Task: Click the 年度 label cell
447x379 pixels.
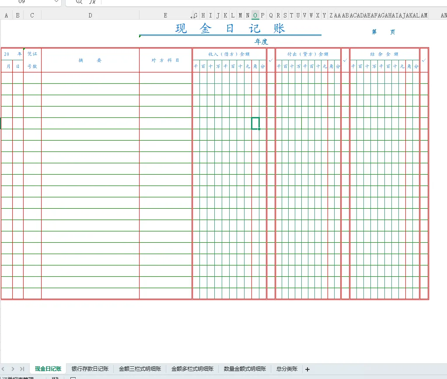Action: pyautogui.click(x=261, y=42)
